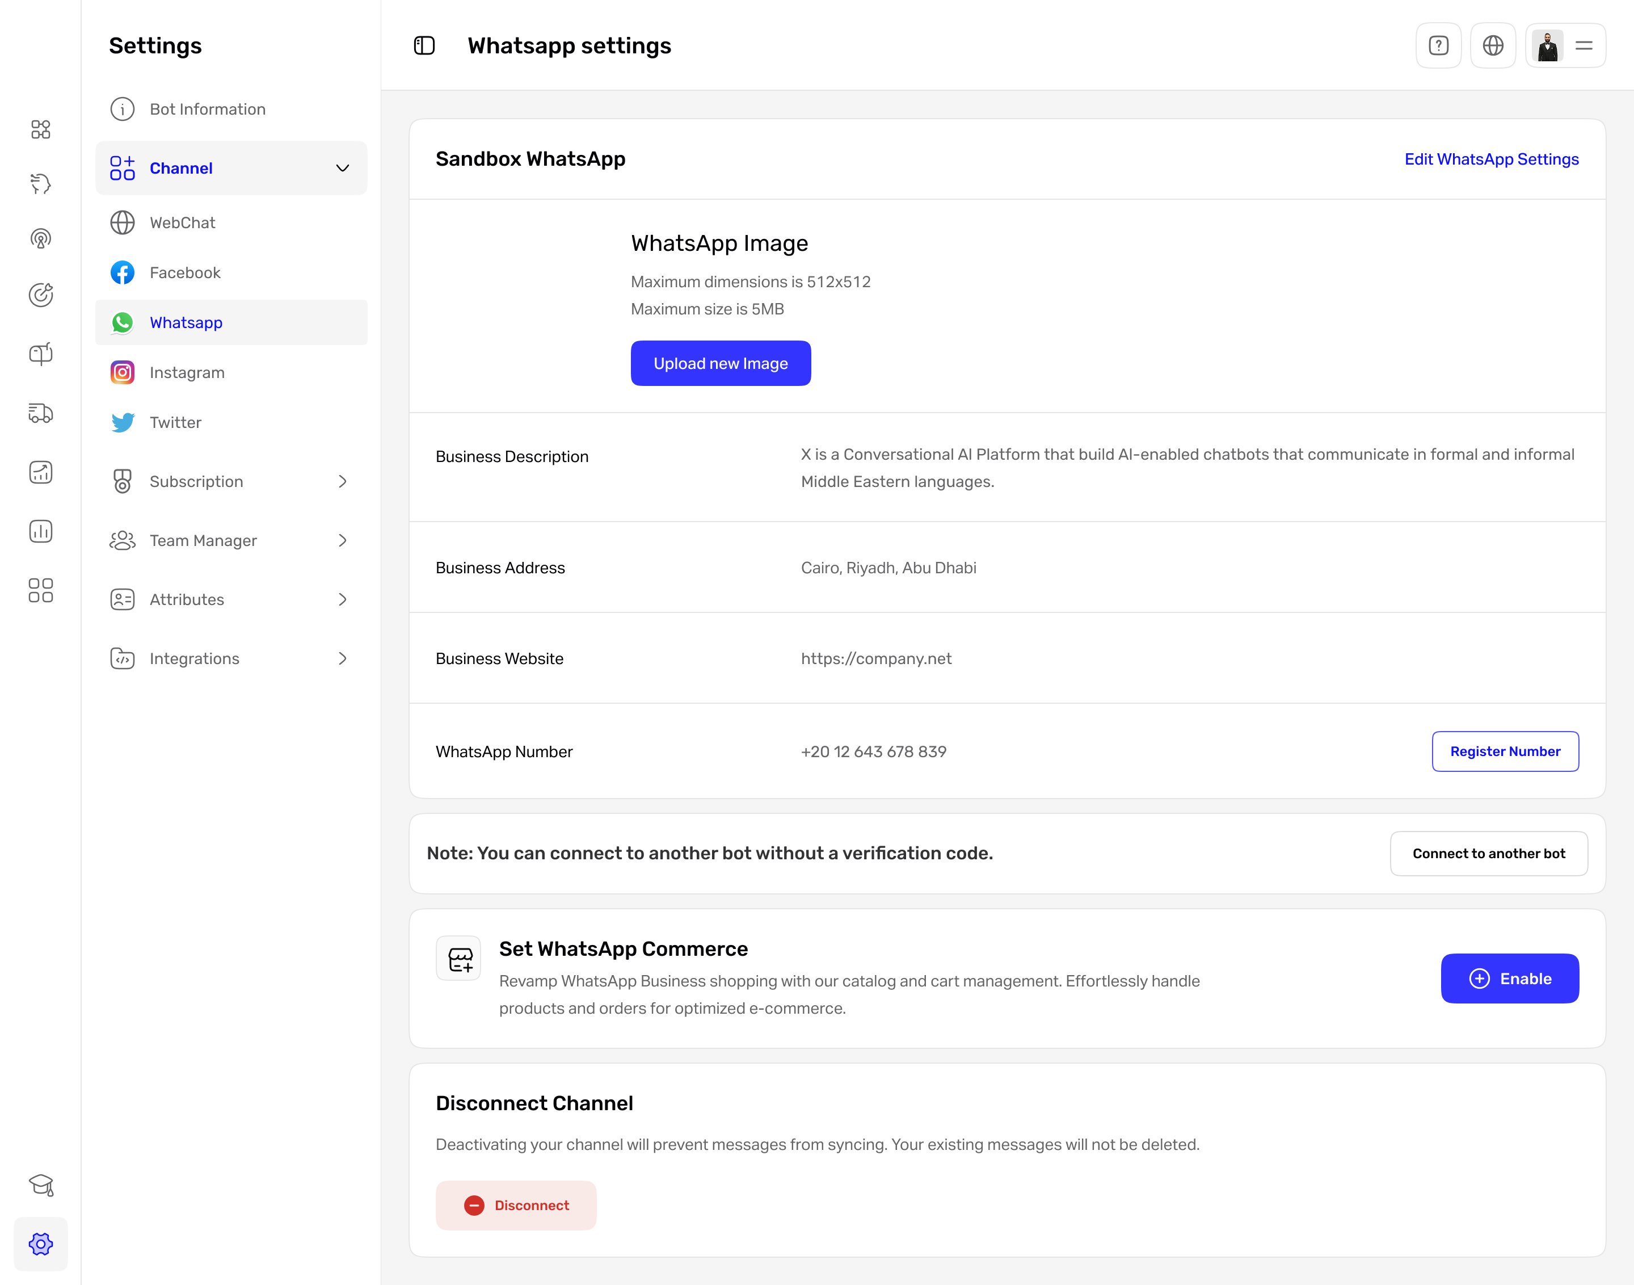Click the text 'Maximum size is 5MB'

tap(707, 309)
